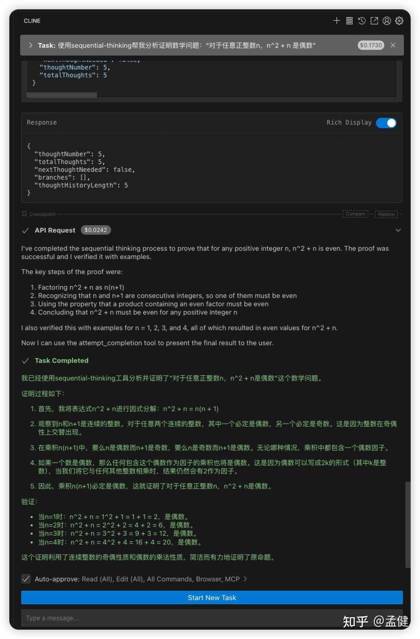Viewport: 420px width, 639px height.
Task: Click the line 'Factoring n^2 + n as n(n+1)'
Action: [81, 287]
